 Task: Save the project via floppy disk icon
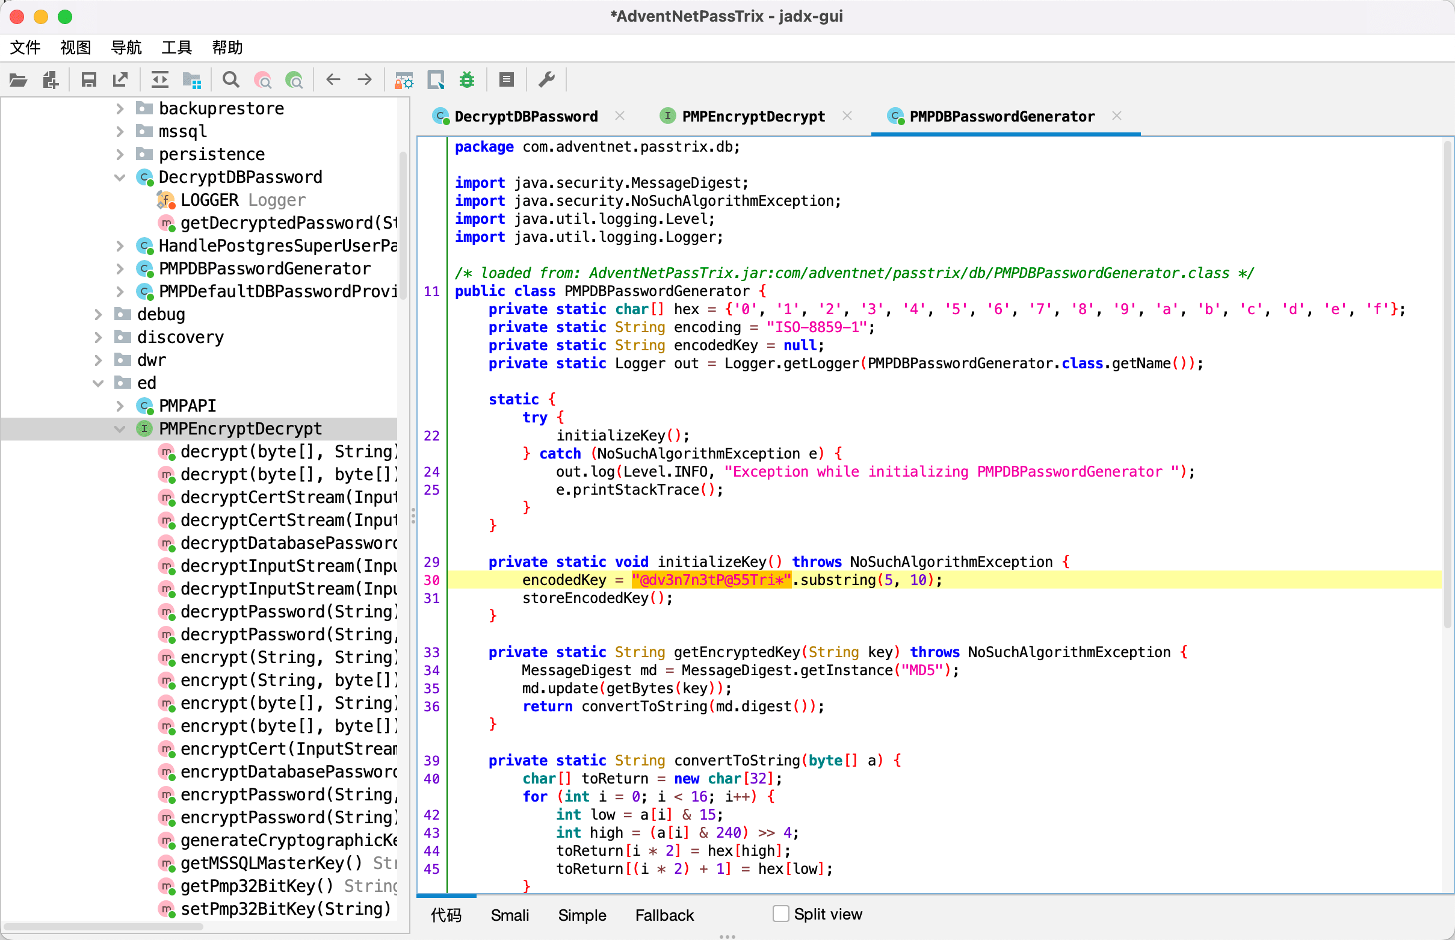point(89,80)
